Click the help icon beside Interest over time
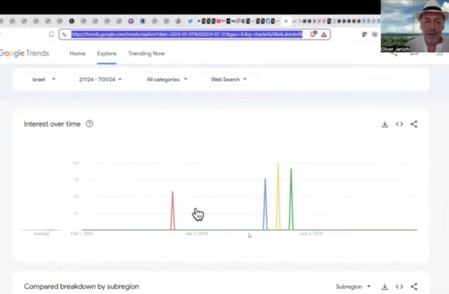 pyautogui.click(x=89, y=124)
